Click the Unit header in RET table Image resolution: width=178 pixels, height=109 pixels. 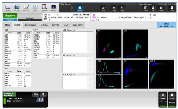28,71
